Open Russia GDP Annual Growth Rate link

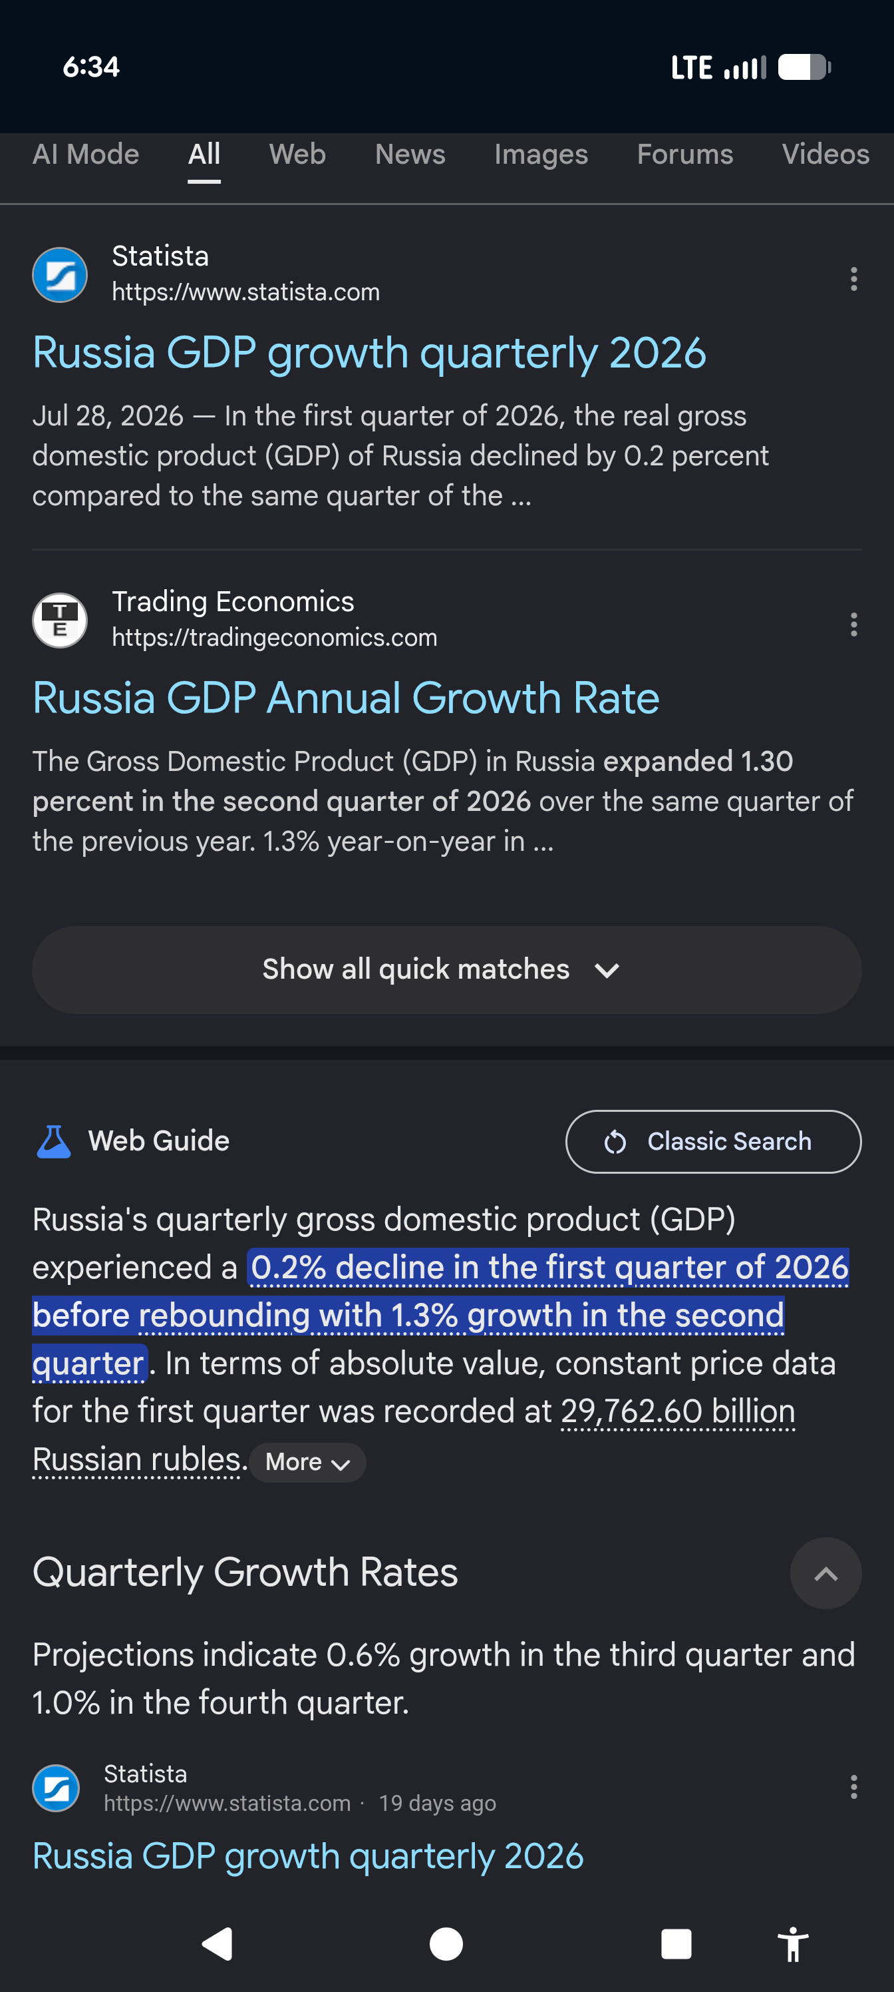345,698
